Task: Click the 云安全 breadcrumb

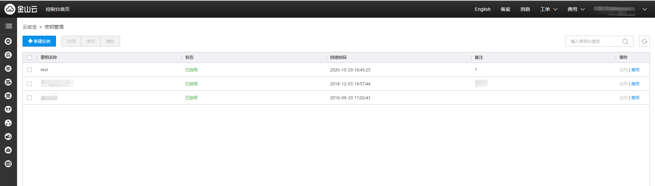Action: 30,27
